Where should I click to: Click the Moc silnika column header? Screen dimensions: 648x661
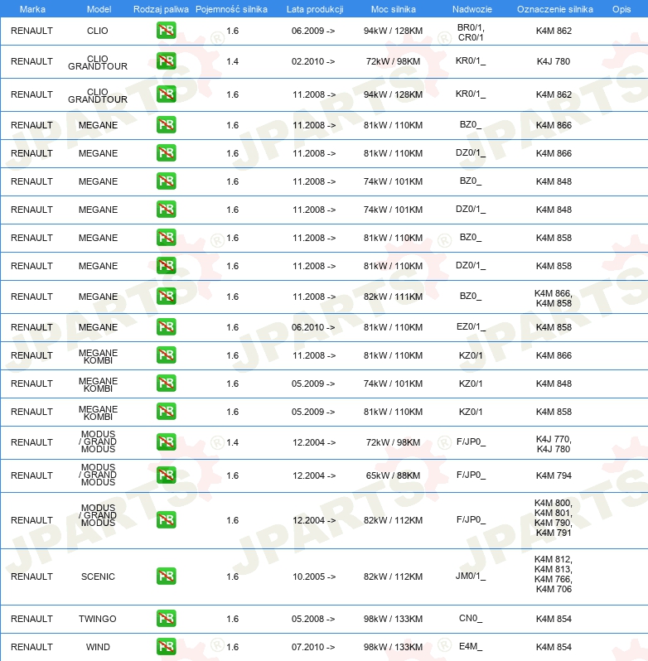[x=394, y=9]
